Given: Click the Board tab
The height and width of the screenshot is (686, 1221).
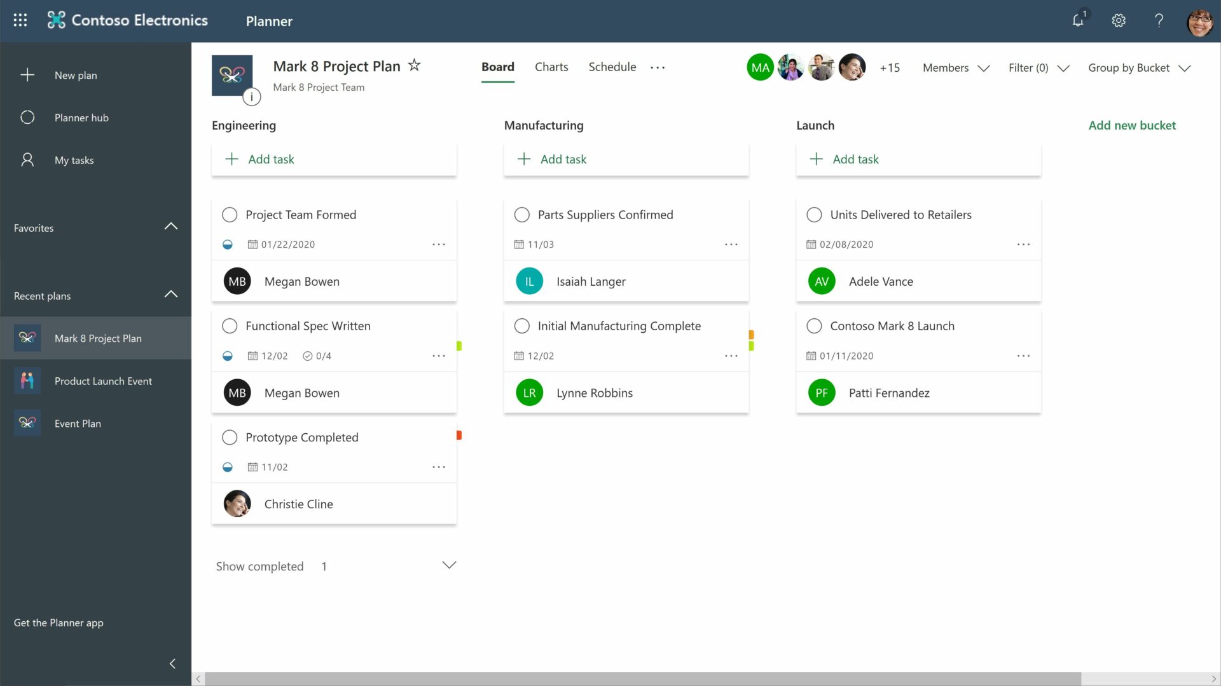Looking at the screenshot, I should pyautogui.click(x=497, y=67).
